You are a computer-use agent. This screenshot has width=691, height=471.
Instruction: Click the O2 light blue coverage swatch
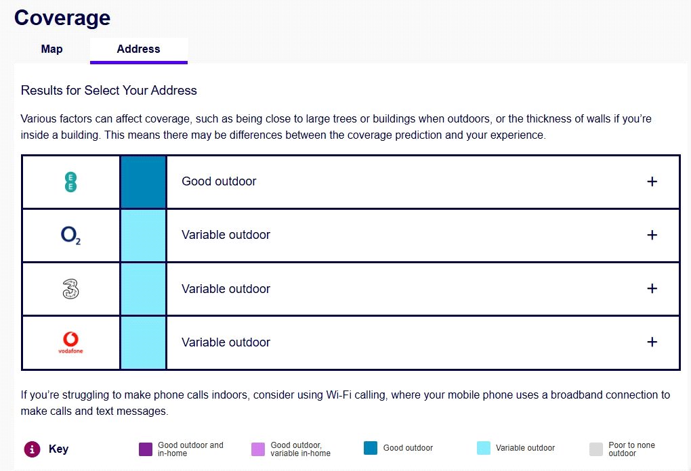click(x=143, y=235)
